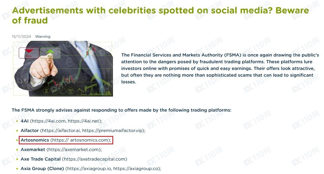The width and height of the screenshot is (324, 174).
Task: Select the Axe Trade Capital entry
Action: (x=41, y=159)
